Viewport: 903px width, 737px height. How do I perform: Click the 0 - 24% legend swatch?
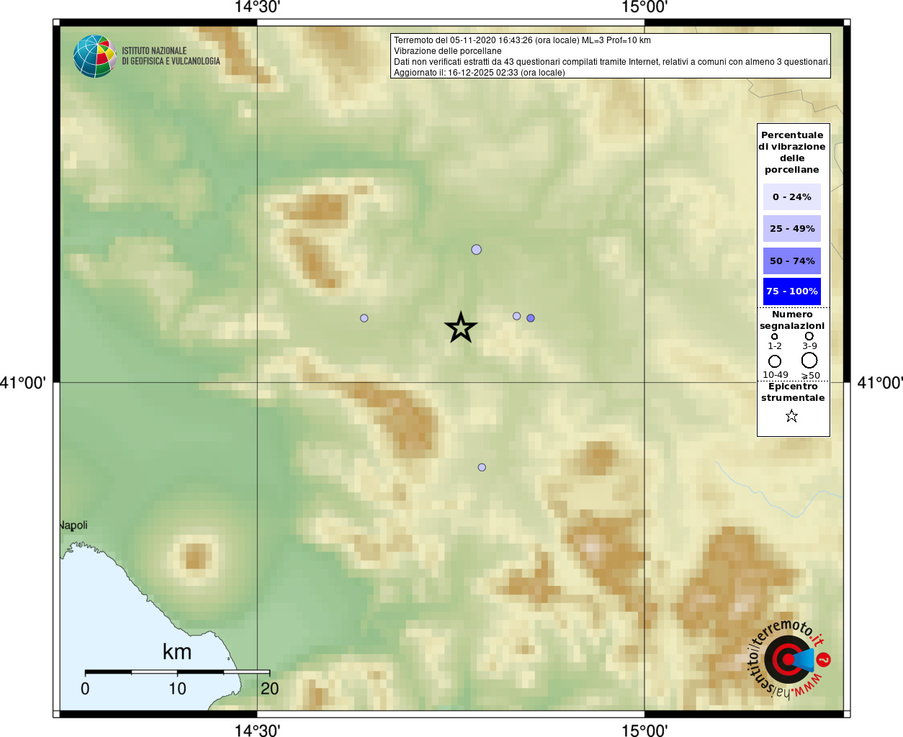pos(792,196)
